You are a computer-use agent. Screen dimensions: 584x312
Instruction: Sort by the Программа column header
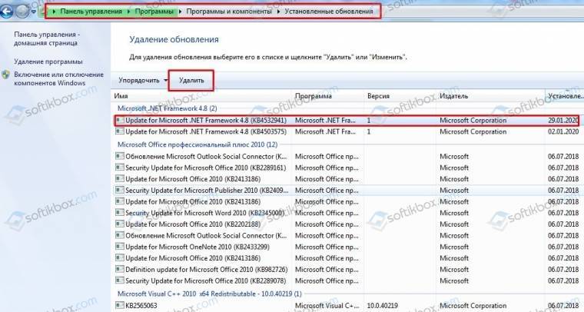(329, 96)
